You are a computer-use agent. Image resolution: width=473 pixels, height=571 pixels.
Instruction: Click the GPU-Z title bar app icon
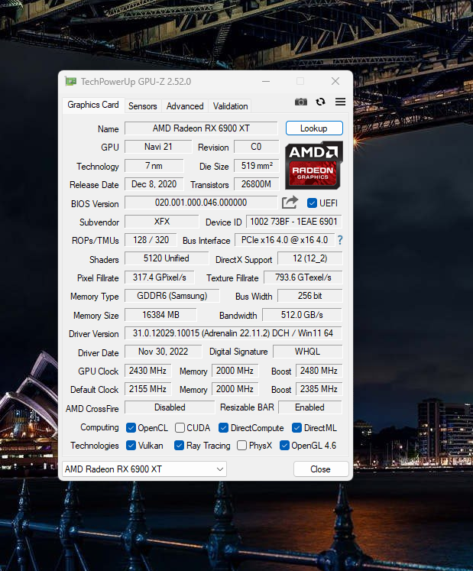(70, 81)
